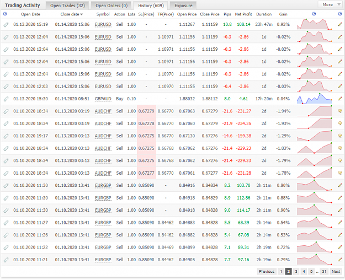This screenshot has height=280, width=345.
Task: View mini chart for AUDCHF -234.35 trade
Action: click(x=314, y=123)
